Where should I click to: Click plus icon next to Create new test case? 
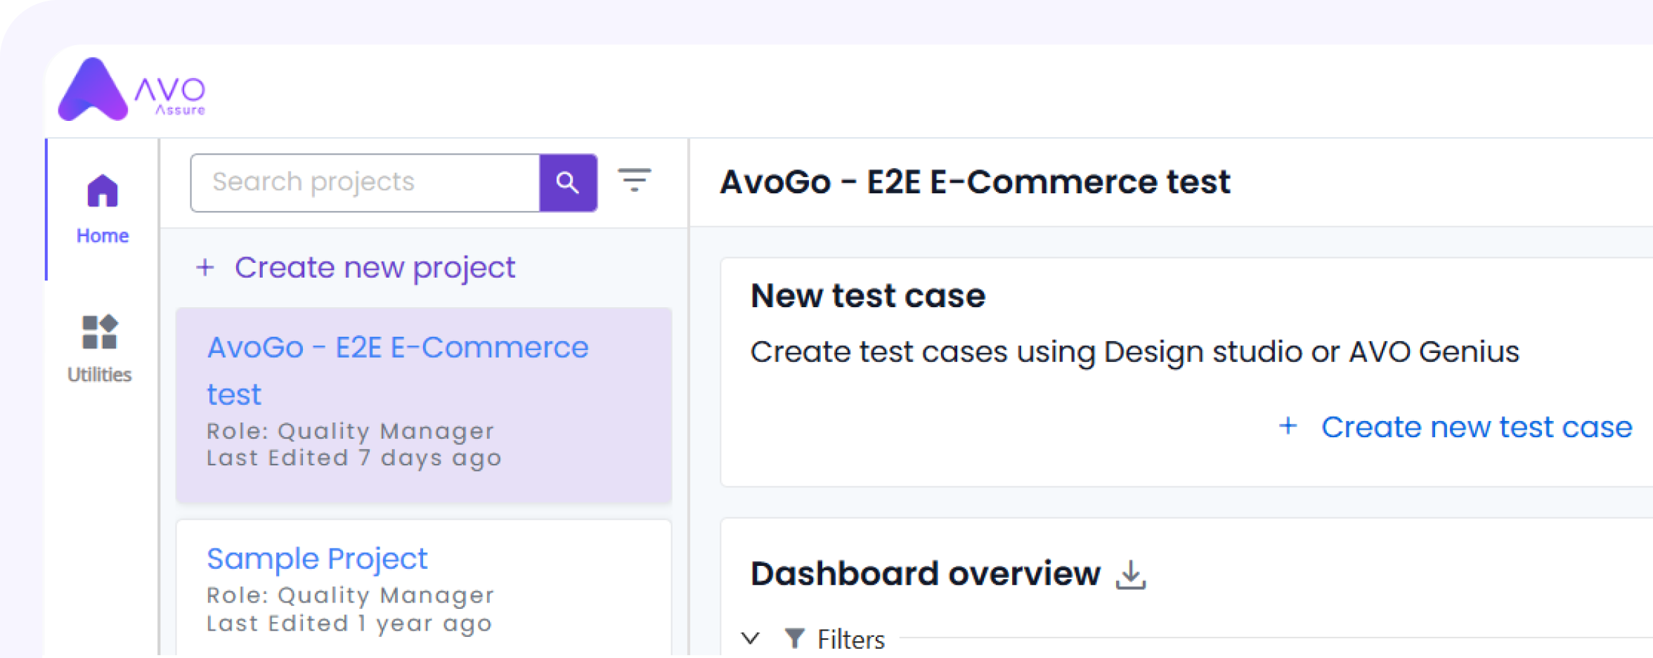1288,426
